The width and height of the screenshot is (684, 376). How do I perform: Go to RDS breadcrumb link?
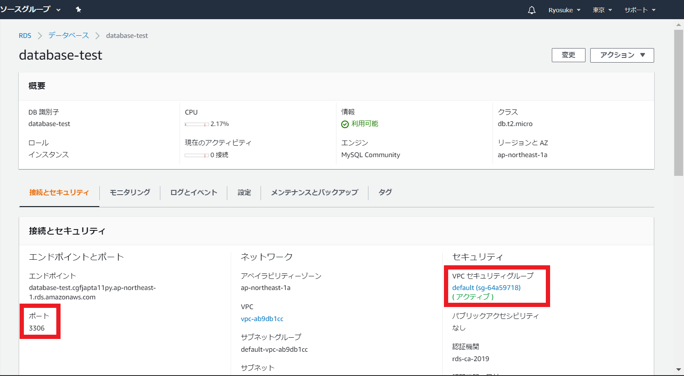25,35
